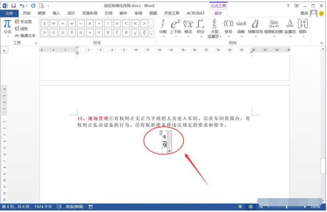Screen dimensions: 327x212
Task: Click the 登录 (Sign in) link
Action: pos(304,13)
